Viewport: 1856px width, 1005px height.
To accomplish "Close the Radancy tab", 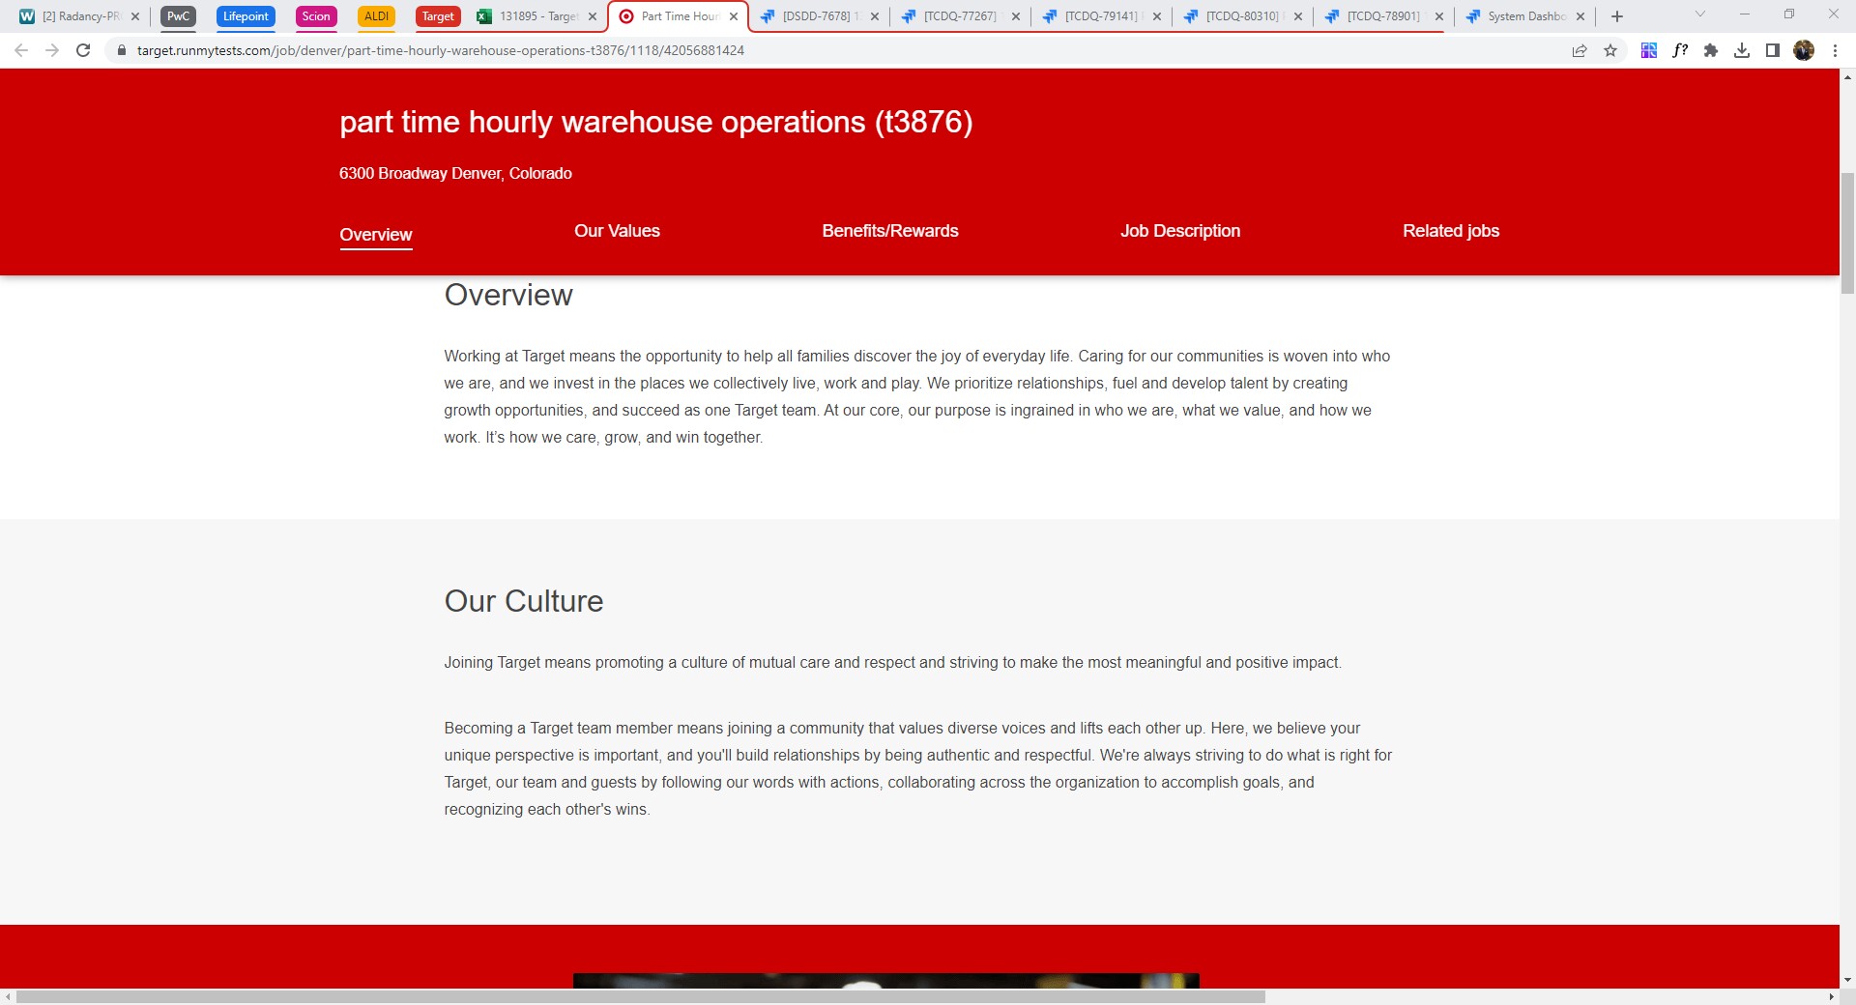I will [x=135, y=16].
